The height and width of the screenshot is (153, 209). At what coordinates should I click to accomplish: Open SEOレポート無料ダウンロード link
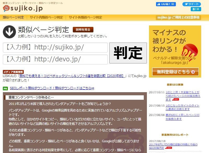[x=52, y=88]
